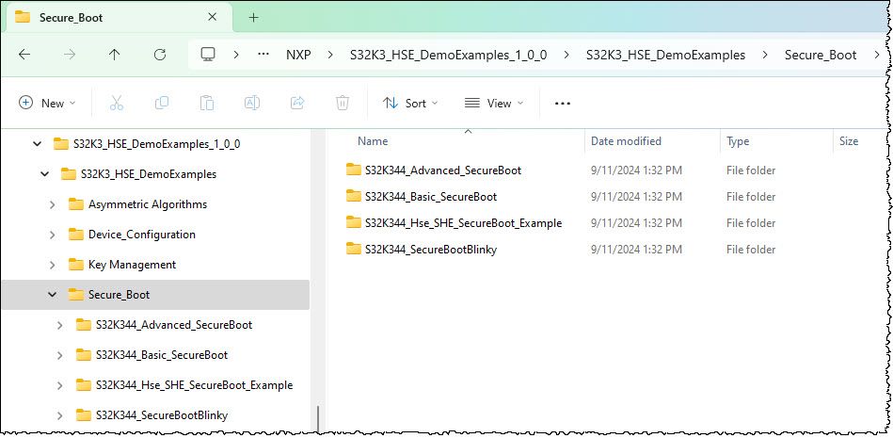Open the See more ellipsis menu
Viewport: 893px width, 438px height.
563,104
